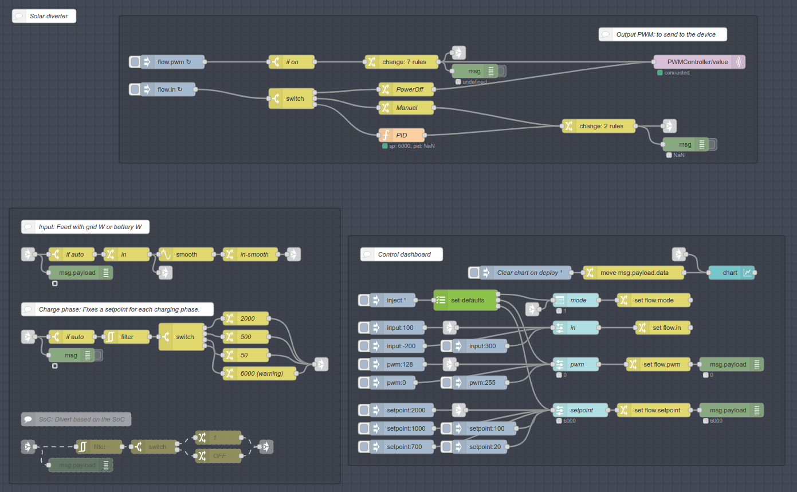Trigger the setpoint:20 inject button
This screenshot has width=797, height=492.
446,447
